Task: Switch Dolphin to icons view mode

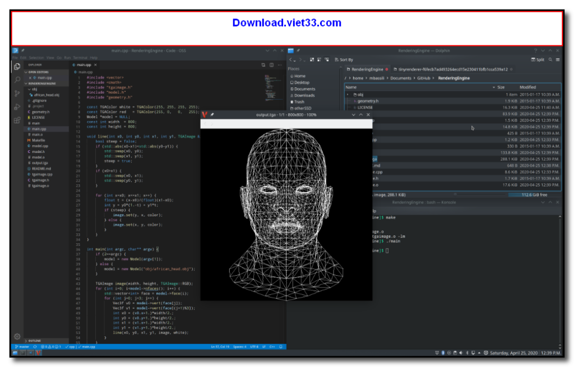Action: coord(312,59)
